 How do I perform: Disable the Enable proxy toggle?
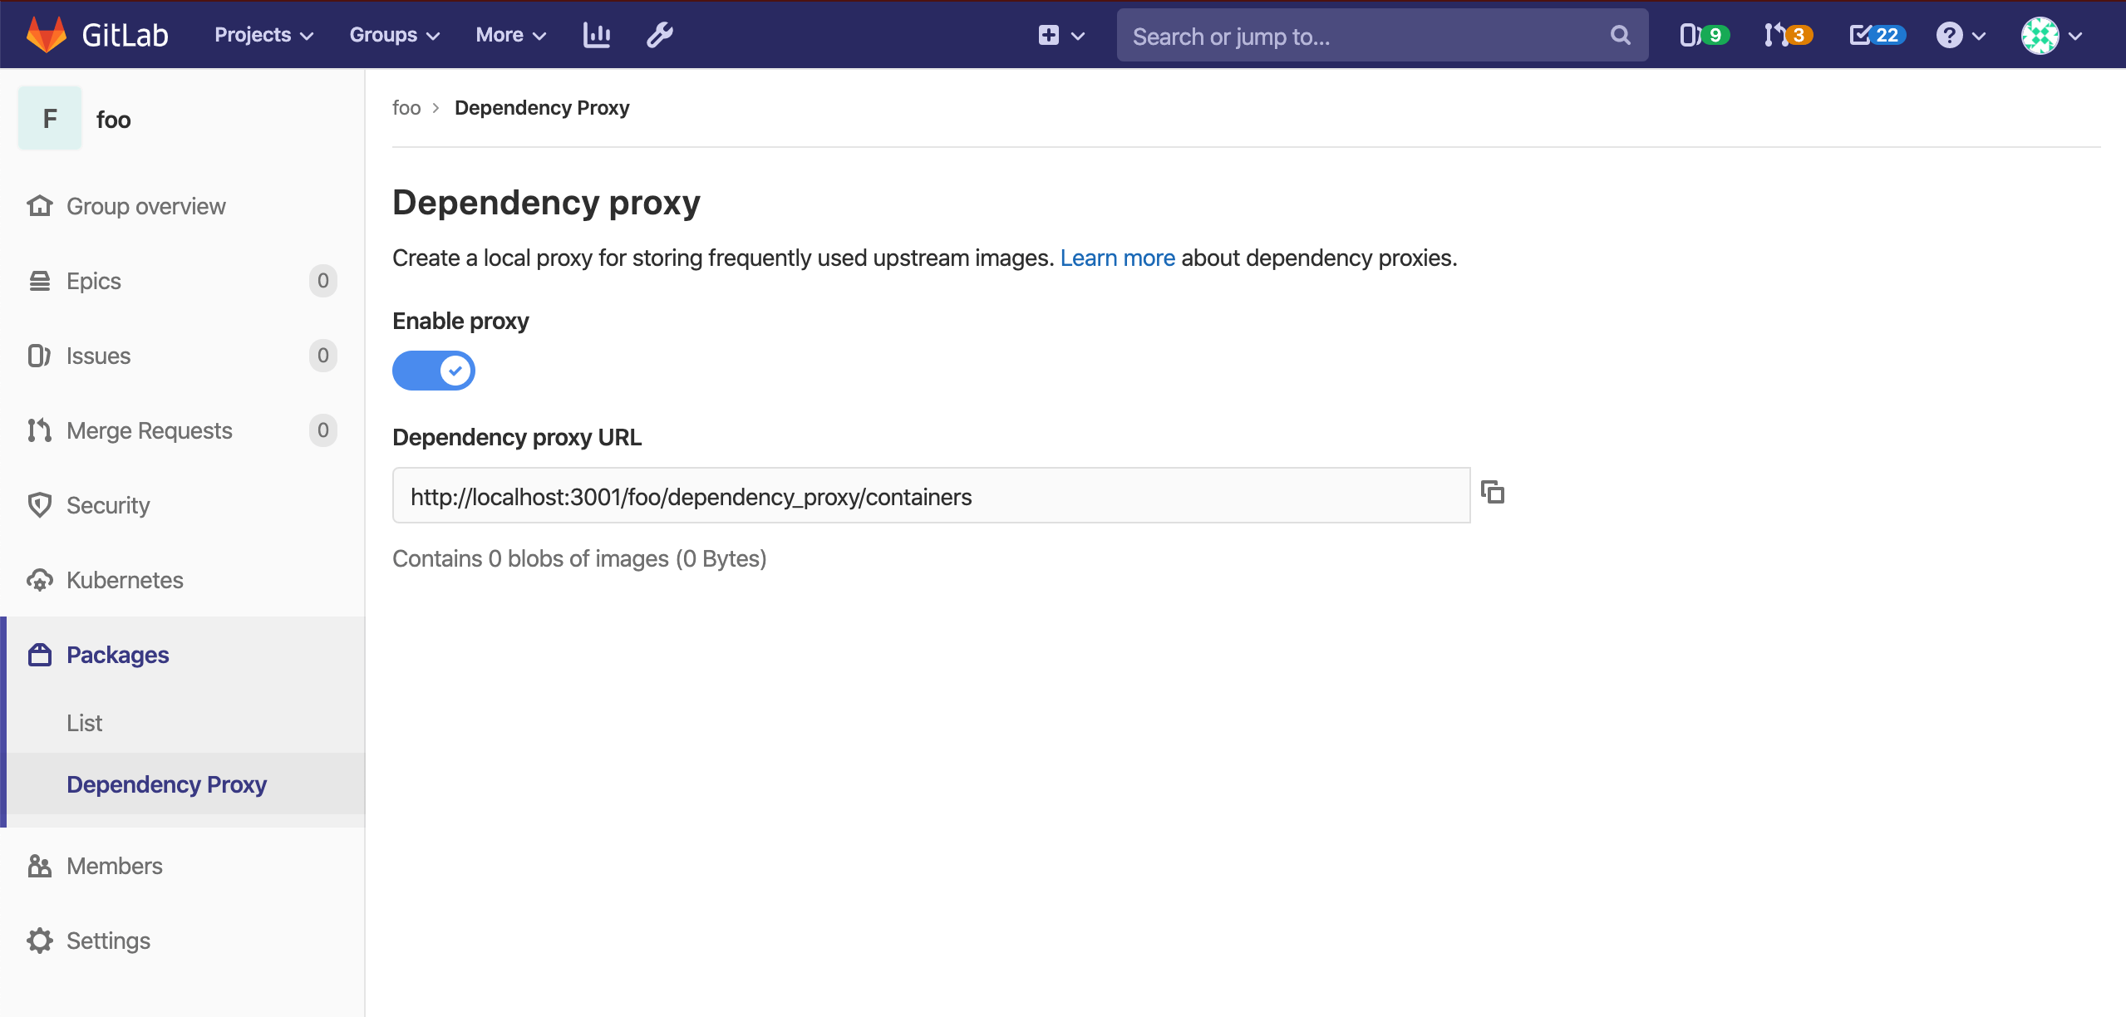(433, 371)
